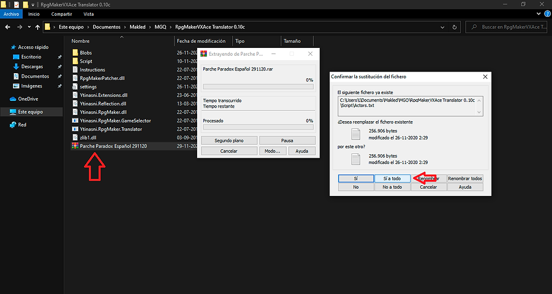Select the Parche Paradox Español 291120 archive icon

click(75, 146)
